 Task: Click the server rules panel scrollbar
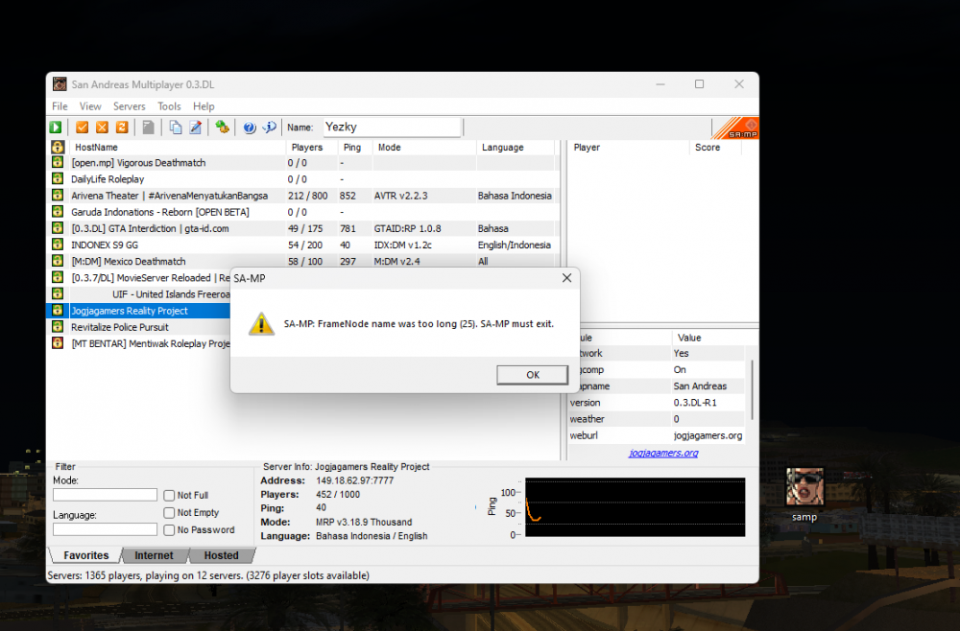click(752, 392)
